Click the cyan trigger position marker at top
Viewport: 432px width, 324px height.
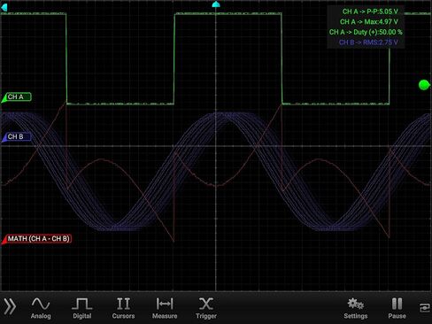coord(216,4)
